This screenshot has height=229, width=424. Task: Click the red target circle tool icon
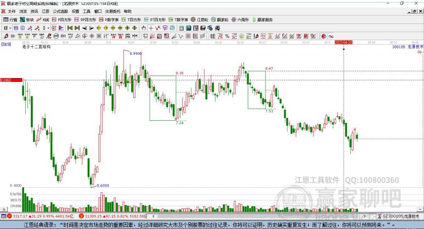pyautogui.click(x=84, y=36)
